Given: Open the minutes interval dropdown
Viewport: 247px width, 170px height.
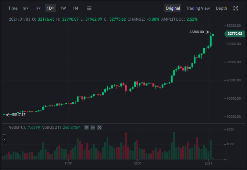Looking at the screenshot, I should pyautogui.click(x=25, y=8).
